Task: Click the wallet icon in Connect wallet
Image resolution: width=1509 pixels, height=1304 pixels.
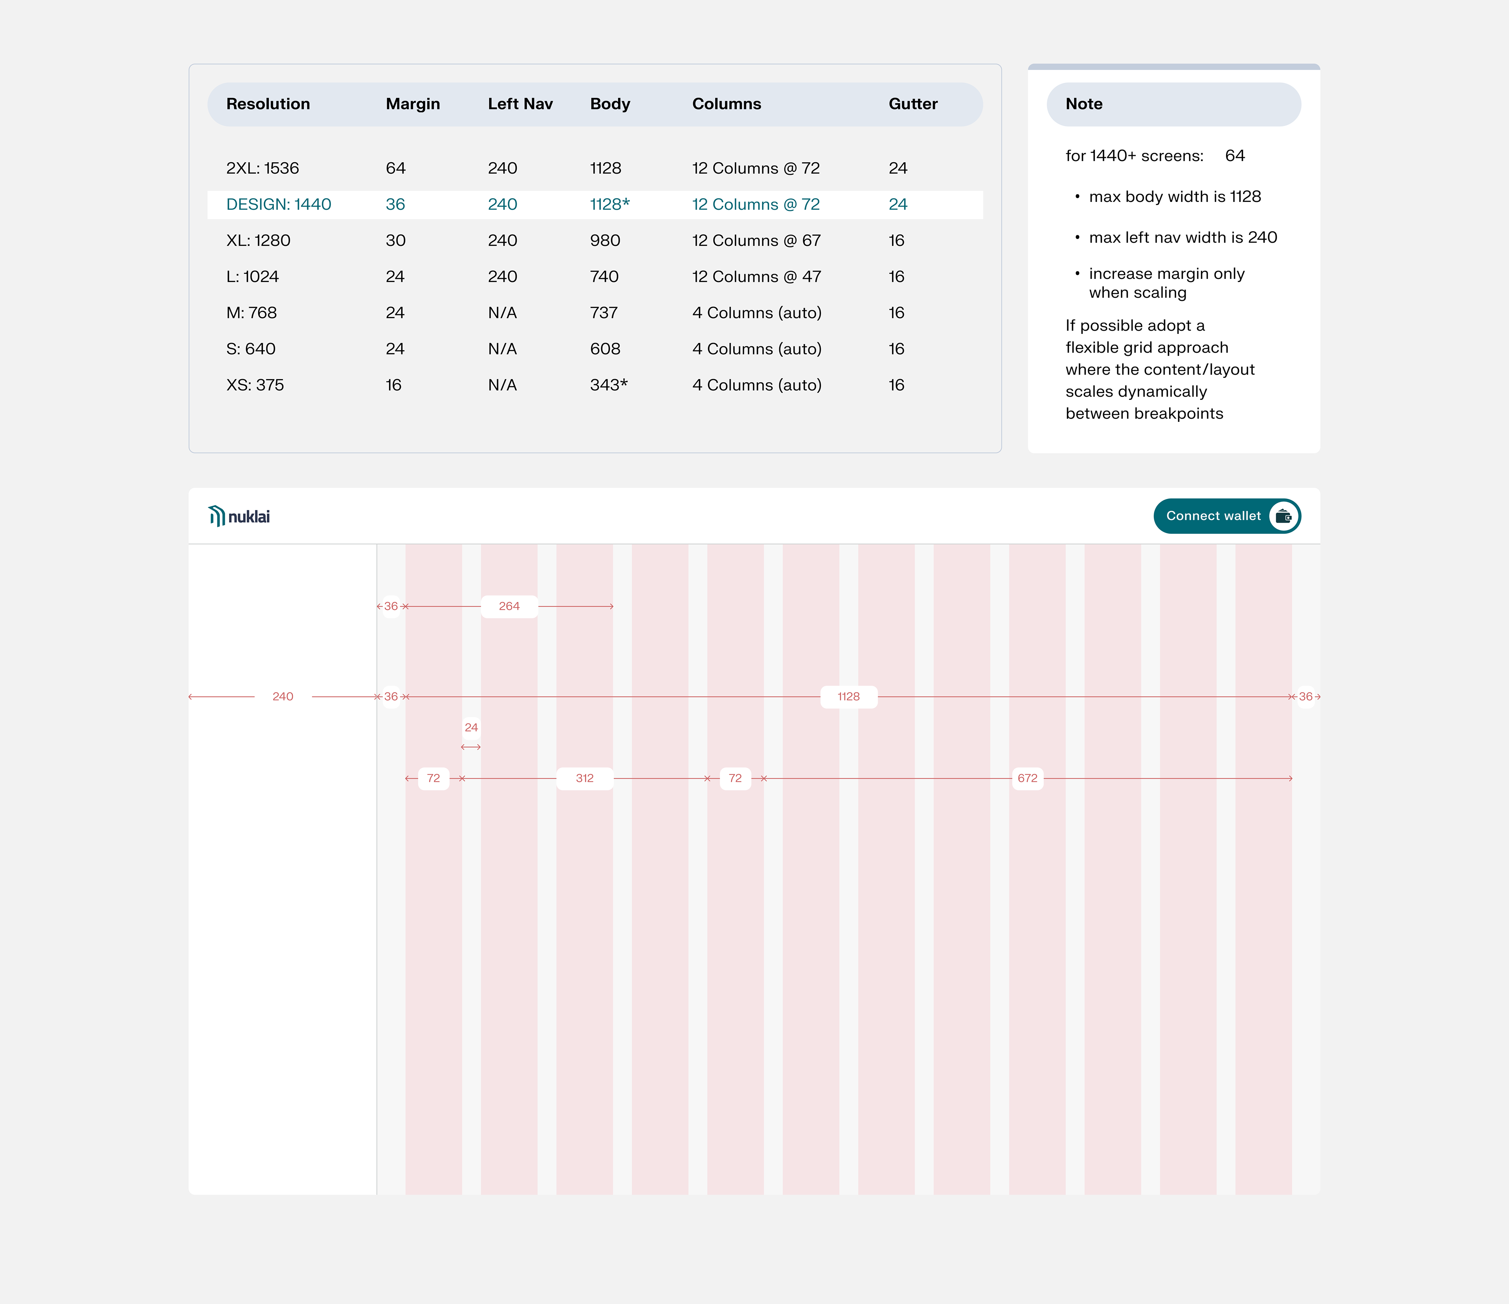Action: pos(1283,516)
